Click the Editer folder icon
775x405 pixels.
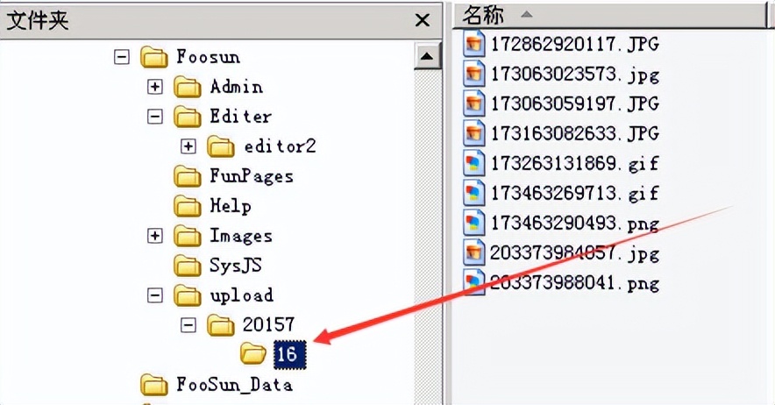click(188, 117)
